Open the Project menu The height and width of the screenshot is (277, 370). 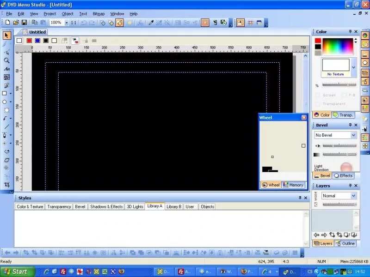tap(50, 14)
